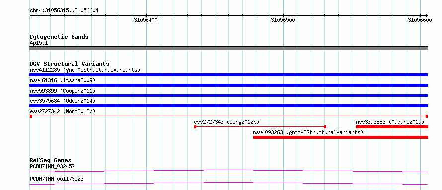This screenshot has width=442, height=190.
Task: Select the blue bar for nsv593899
Action: tap(228, 95)
